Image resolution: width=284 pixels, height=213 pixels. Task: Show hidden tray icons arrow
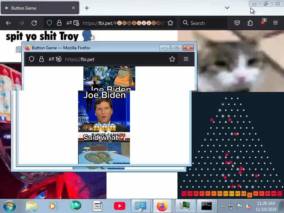pyautogui.click(x=223, y=206)
